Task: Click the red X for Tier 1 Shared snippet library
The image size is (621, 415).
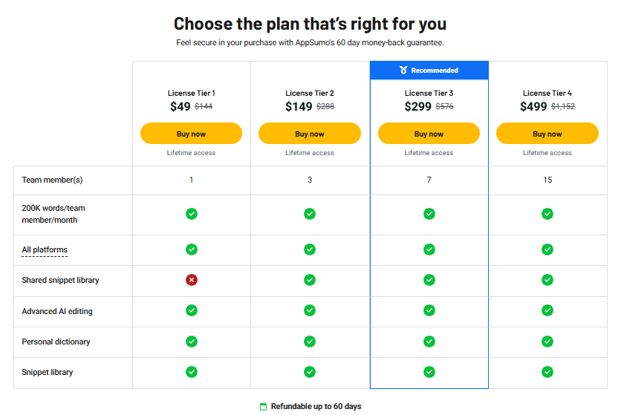Action: [192, 280]
